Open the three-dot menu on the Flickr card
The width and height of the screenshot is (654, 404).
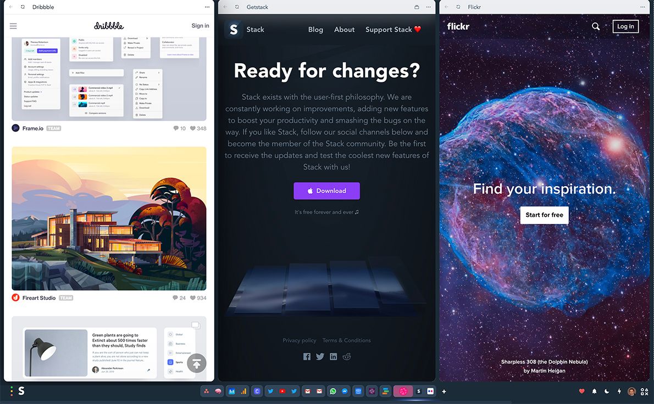tap(642, 7)
